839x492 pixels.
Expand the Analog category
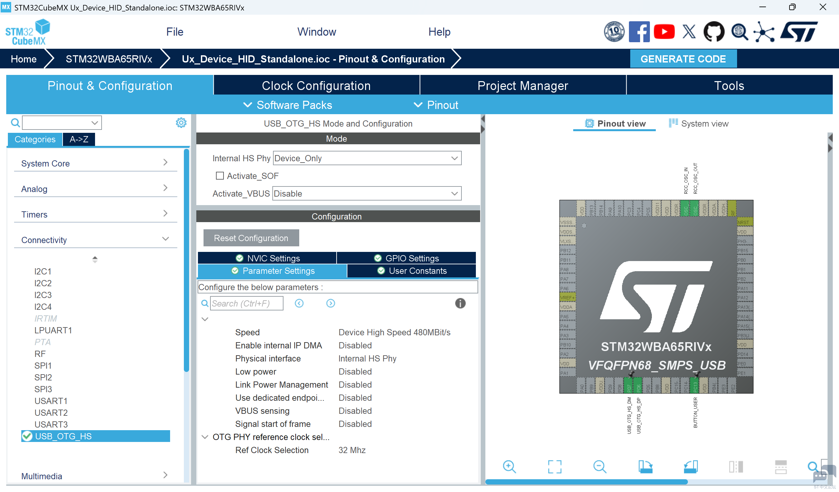pos(96,189)
